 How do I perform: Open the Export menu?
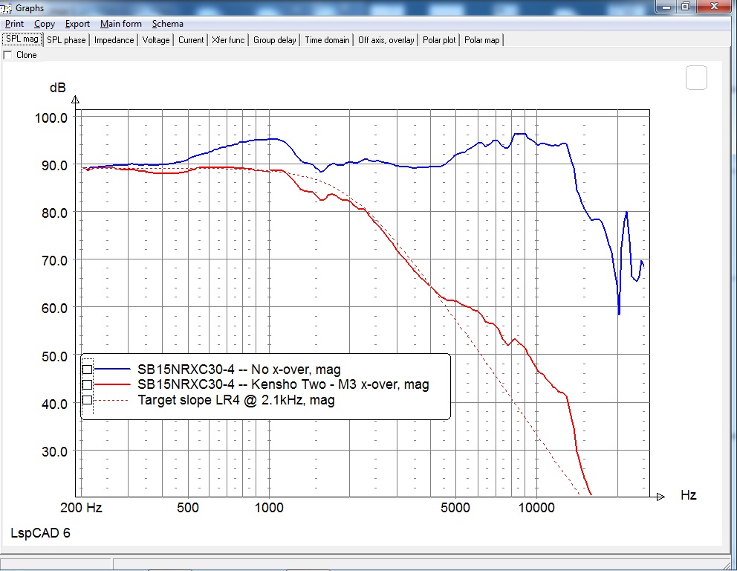tap(77, 24)
